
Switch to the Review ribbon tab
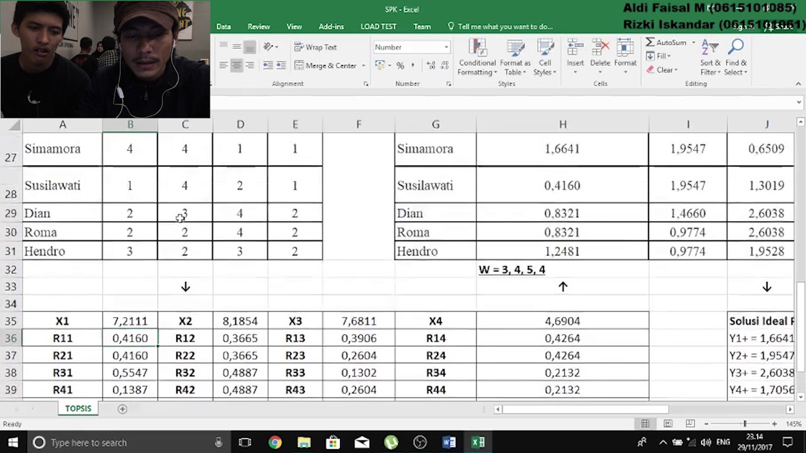tap(259, 26)
